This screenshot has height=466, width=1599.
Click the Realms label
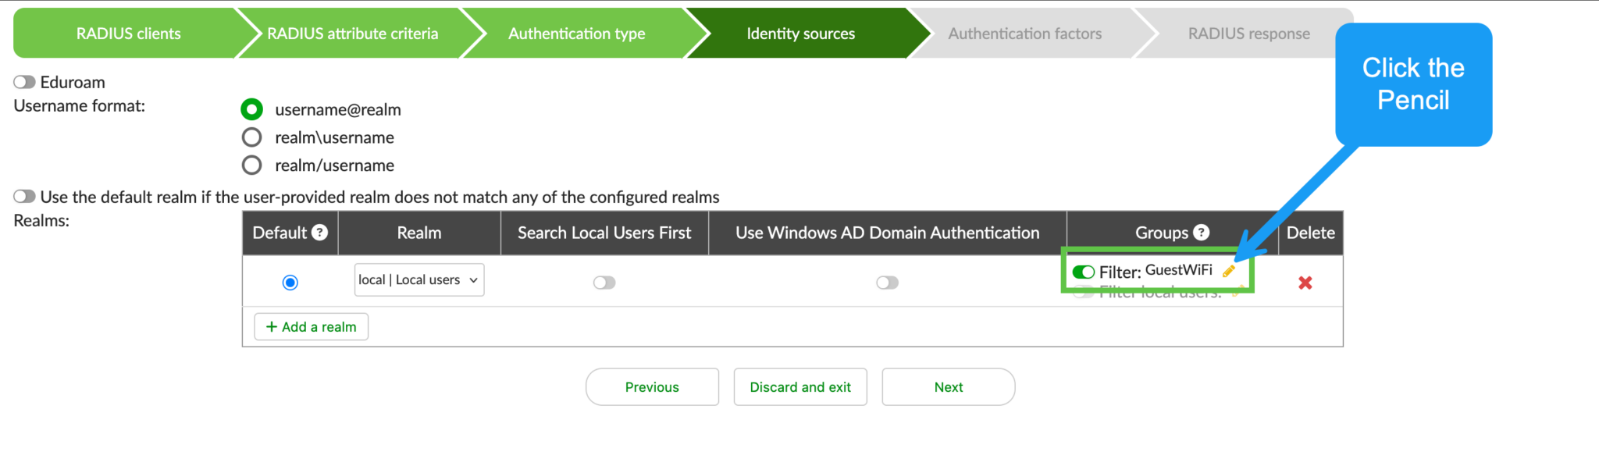coord(41,220)
